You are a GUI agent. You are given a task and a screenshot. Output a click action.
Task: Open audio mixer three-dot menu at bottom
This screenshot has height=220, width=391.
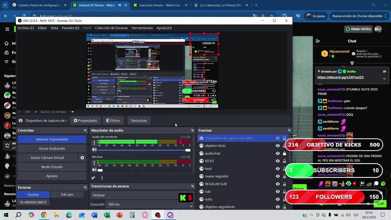coord(102,178)
